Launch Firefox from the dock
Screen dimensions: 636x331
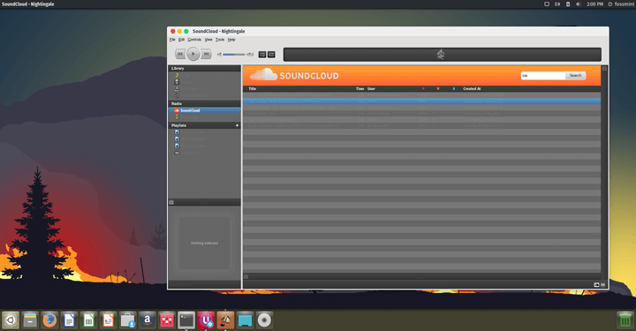coord(49,320)
